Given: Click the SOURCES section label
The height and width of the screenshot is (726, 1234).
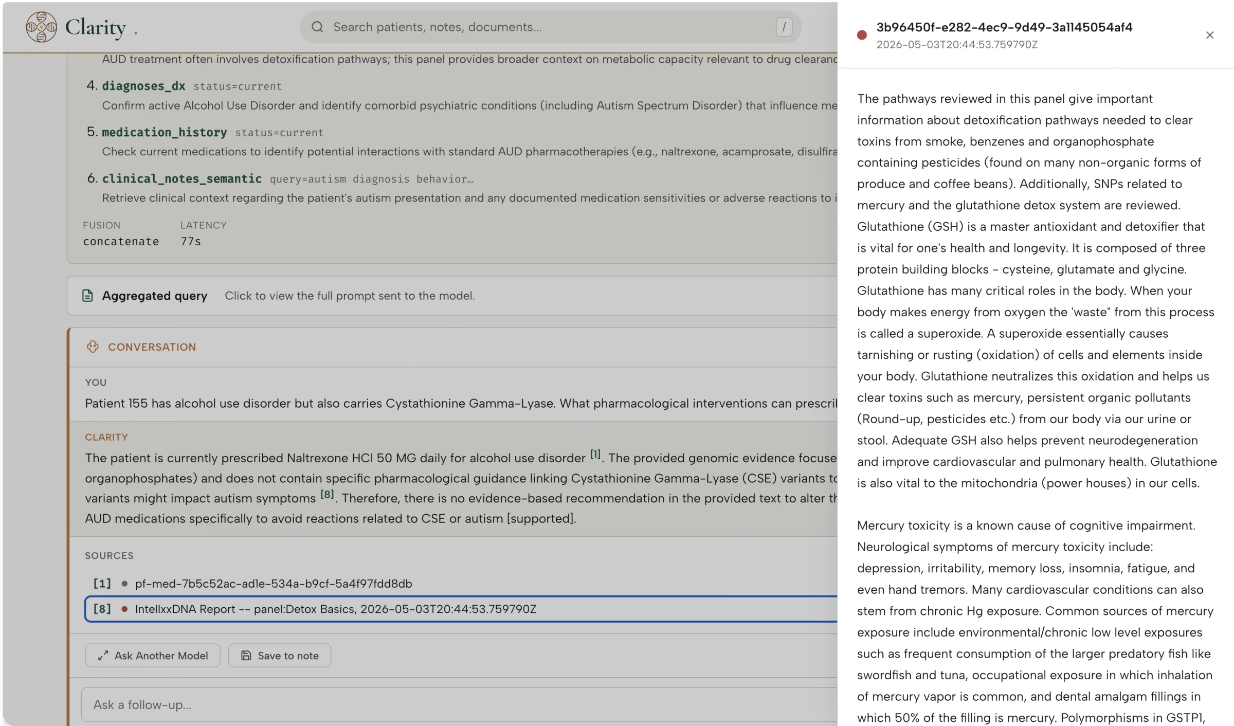Looking at the screenshot, I should click(109, 555).
